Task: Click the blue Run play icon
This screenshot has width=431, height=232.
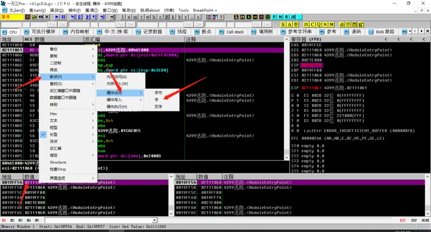Action: pyautogui.click(x=57, y=17)
